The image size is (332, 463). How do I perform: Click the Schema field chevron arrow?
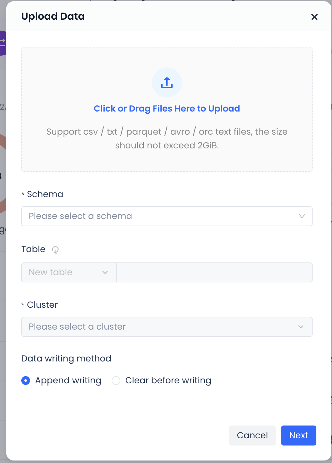point(302,216)
